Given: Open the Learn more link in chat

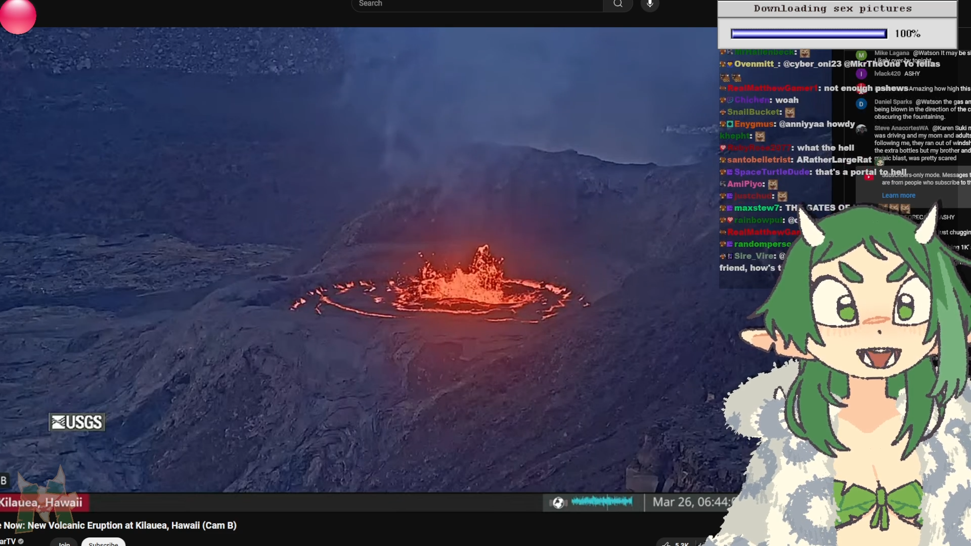Looking at the screenshot, I should click(898, 196).
